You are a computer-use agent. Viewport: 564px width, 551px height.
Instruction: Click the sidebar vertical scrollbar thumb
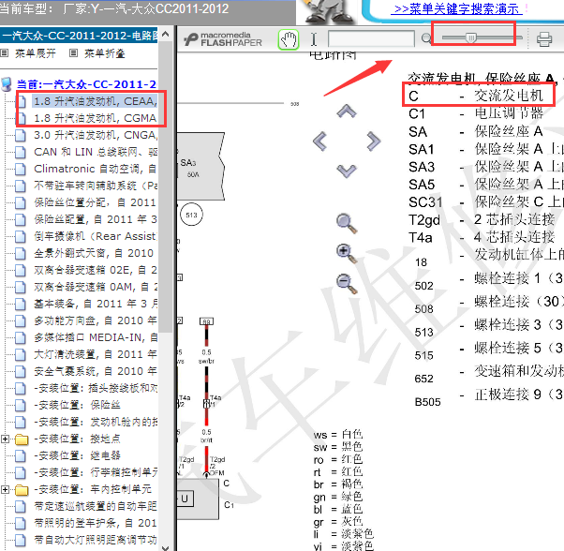point(165,187)
